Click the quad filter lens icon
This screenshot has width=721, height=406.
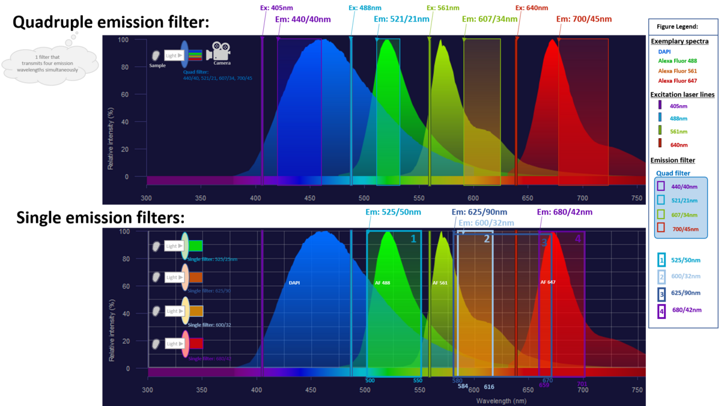(x=185, y=55)
